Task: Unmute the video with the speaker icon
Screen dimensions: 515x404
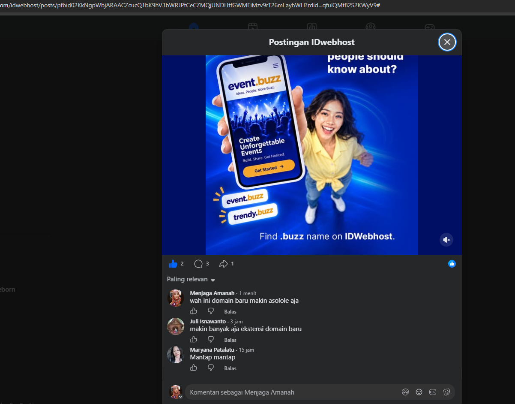Action: point(446,240)
